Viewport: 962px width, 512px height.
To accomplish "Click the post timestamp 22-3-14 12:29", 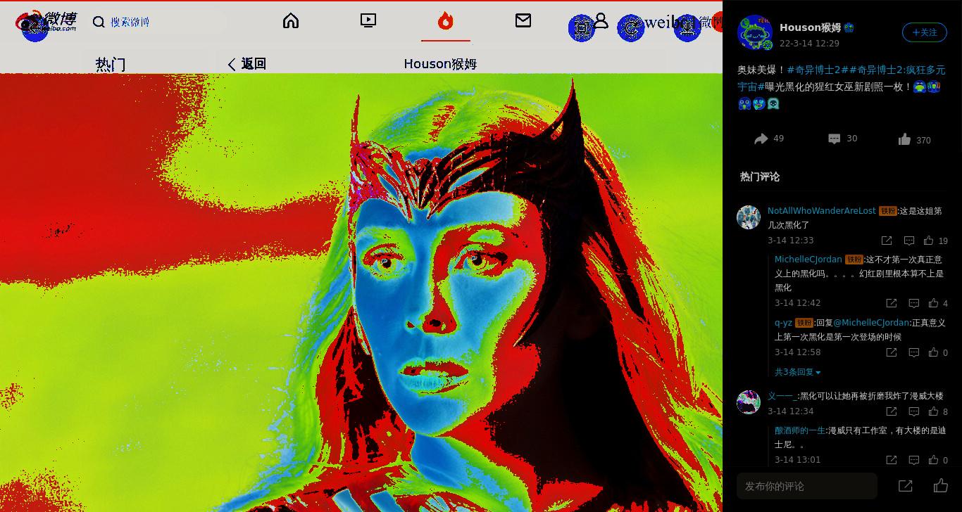I will (809, 44).
